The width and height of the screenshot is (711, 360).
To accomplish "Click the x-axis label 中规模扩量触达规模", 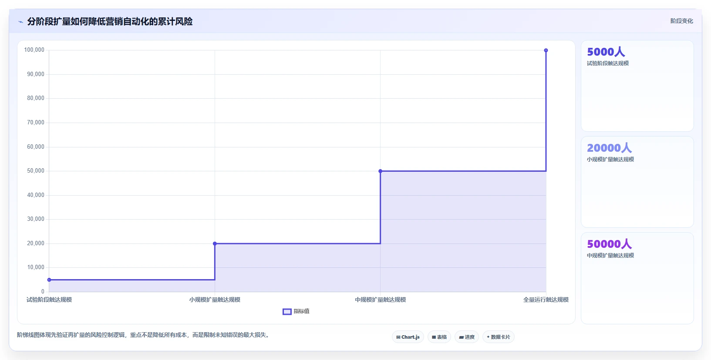I will pyautogui.click(x=380, y=300).
